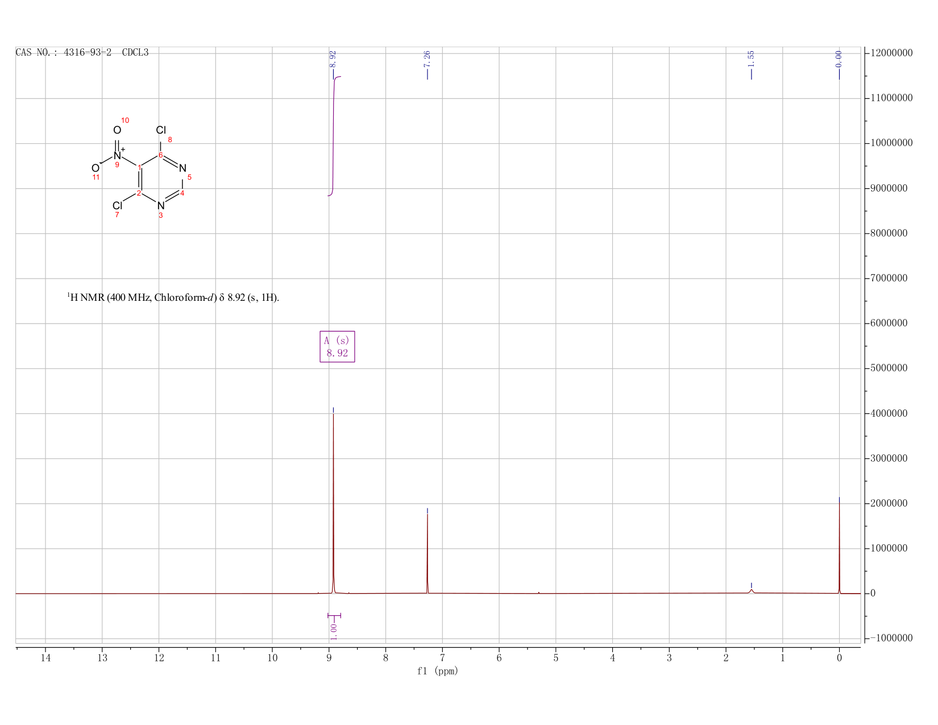The width and height of the screenshot is (938, 725).
Task: Click the 5 ppm axis tick label
Action: [555, 658]
